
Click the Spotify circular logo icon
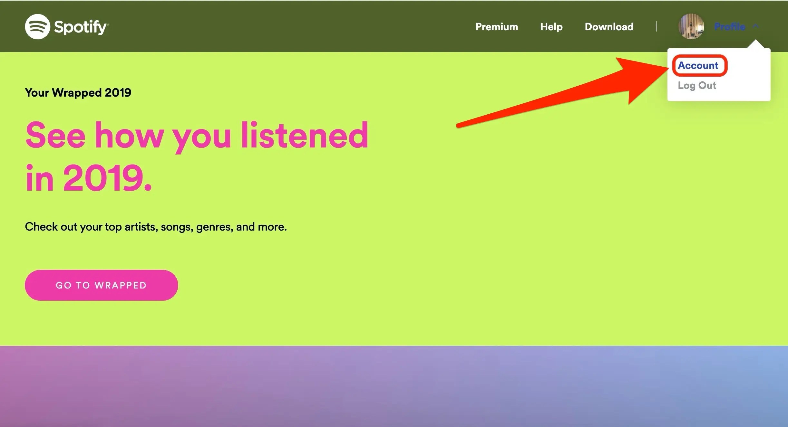tap(37, 26)
